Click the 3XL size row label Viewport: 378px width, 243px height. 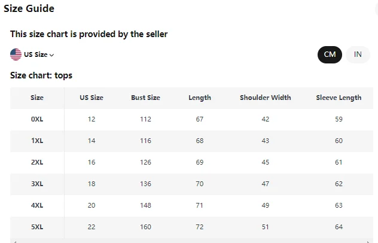coord(37,184)
